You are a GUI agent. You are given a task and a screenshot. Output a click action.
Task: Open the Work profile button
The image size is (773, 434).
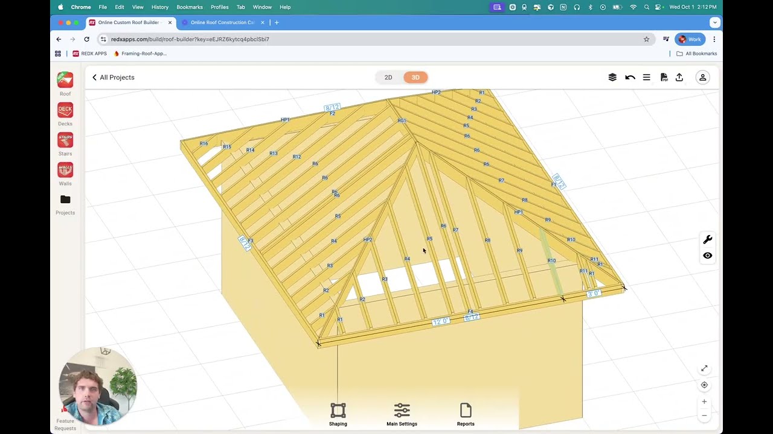click(690, 39)
